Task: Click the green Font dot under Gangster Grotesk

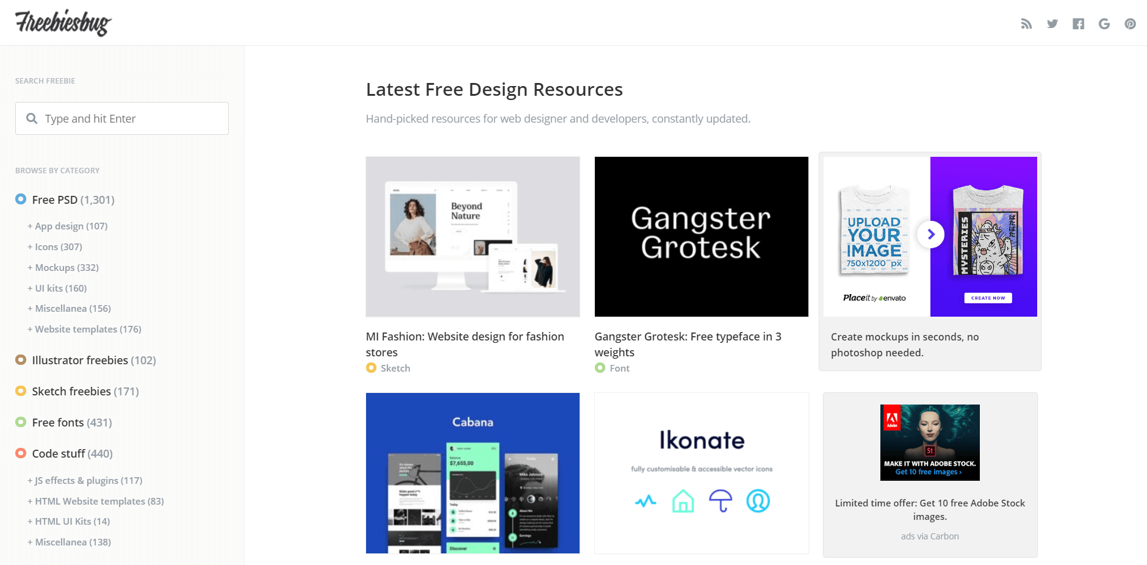Action: (600, 368)
